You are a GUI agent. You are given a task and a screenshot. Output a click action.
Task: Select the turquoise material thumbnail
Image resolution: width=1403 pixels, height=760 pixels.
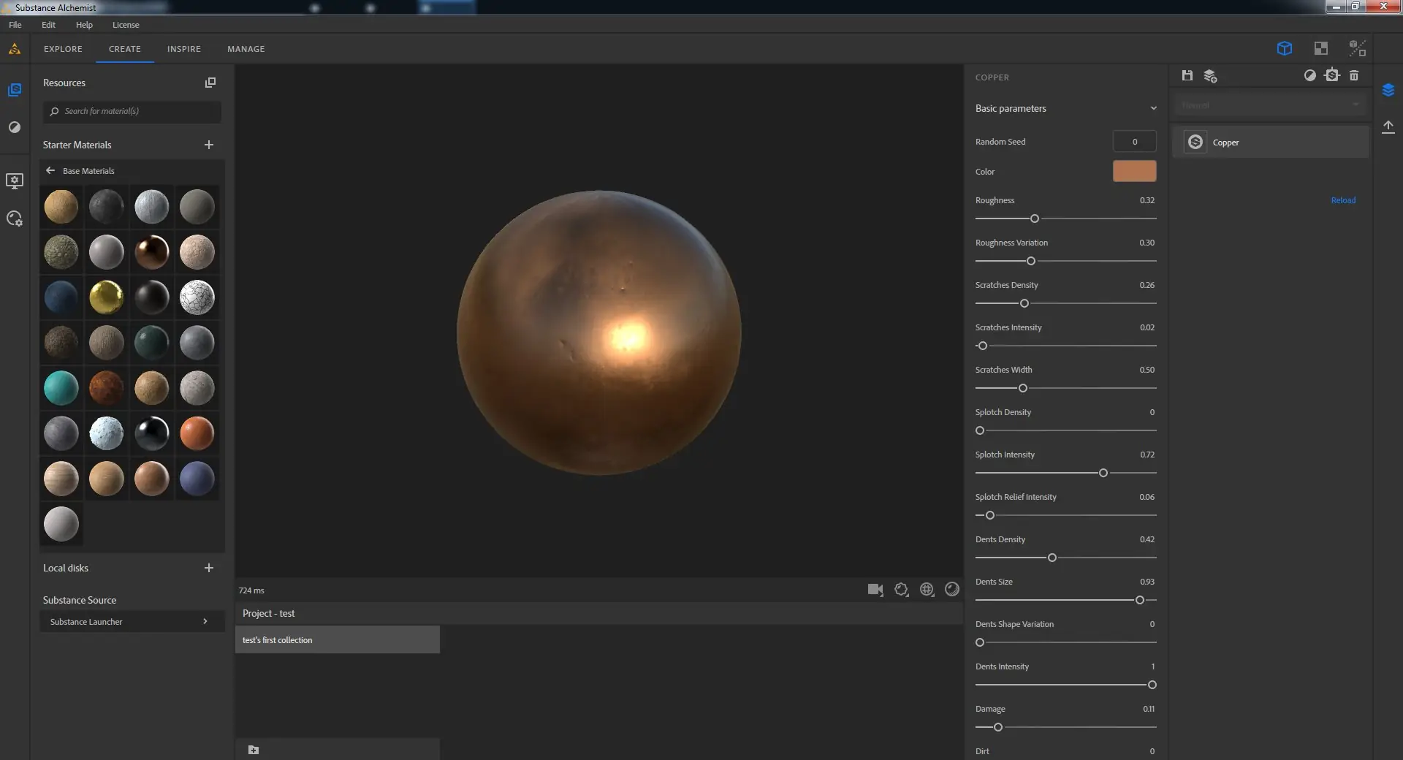tap(61, 388)
